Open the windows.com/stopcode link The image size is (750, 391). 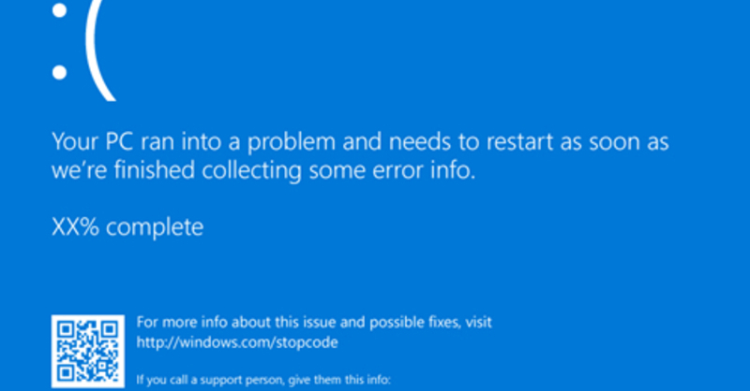click(x=237, y=342)
